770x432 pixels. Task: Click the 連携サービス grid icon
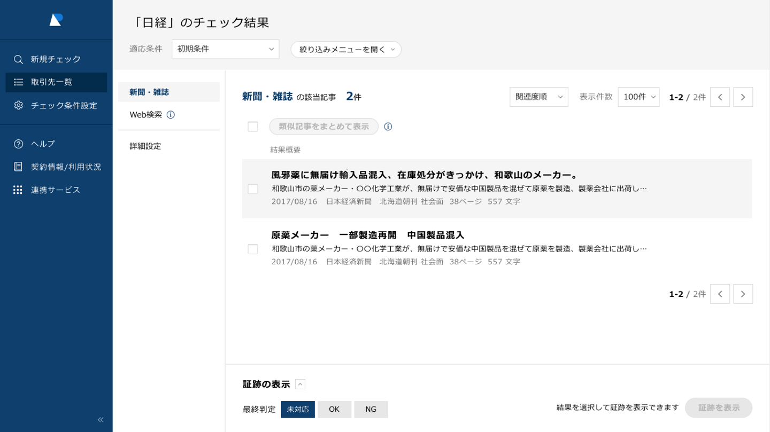pyautogui.click(x=18, y=190)
